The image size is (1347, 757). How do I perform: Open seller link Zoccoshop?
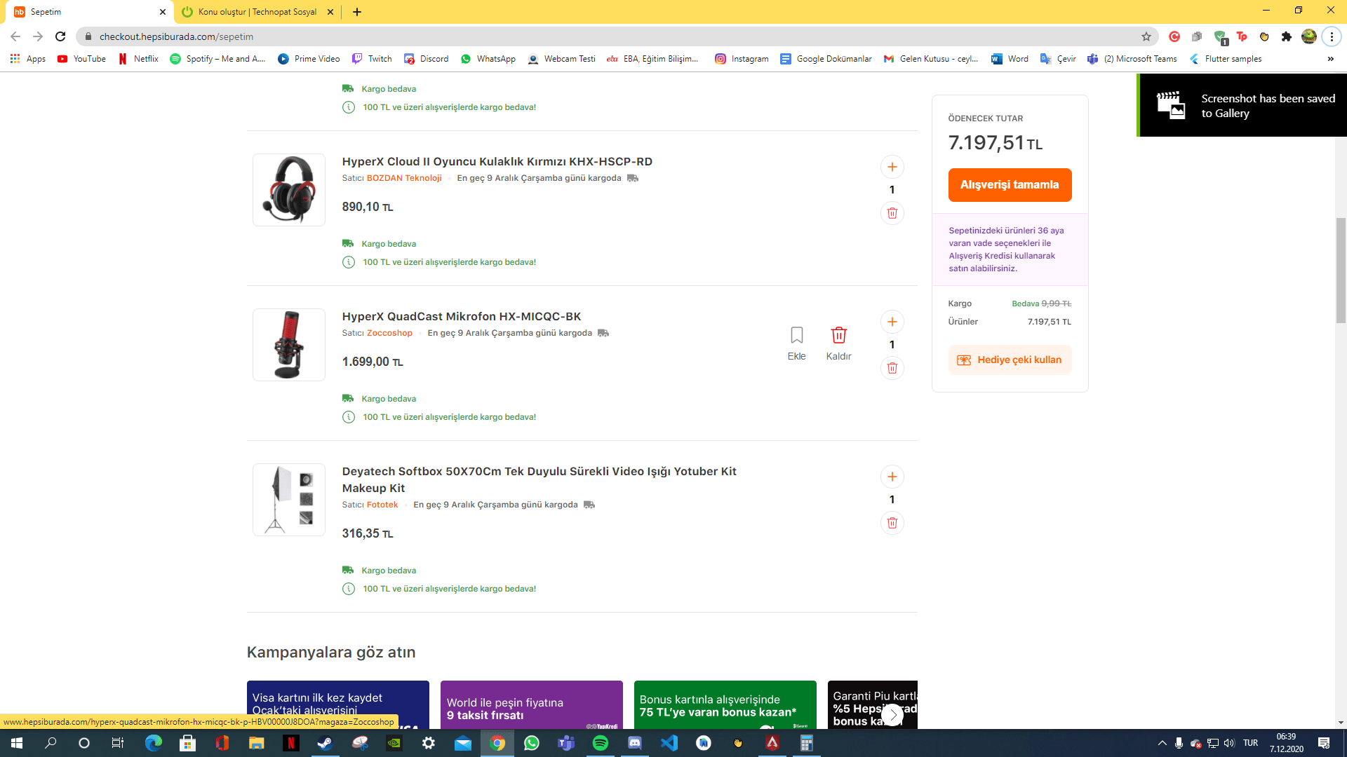point(389,333)
